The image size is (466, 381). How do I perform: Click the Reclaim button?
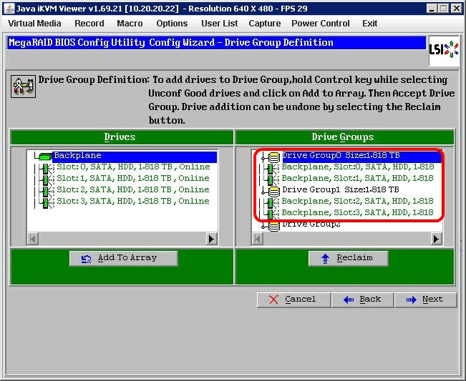coord(350,258)
